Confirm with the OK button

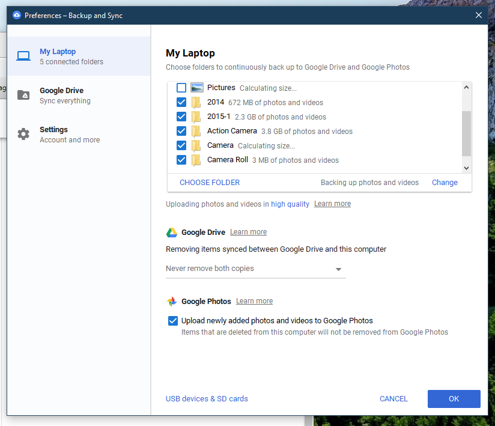click(454, 399)
